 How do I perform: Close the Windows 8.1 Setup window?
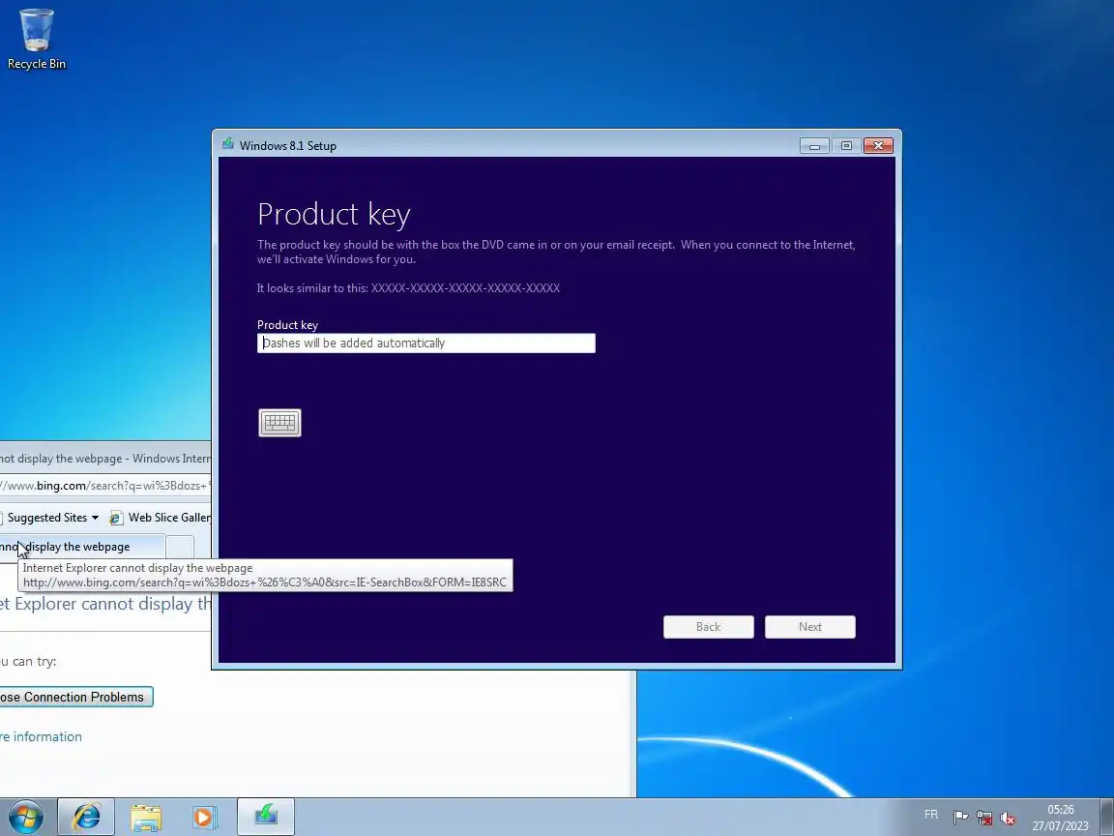(878, 146)
